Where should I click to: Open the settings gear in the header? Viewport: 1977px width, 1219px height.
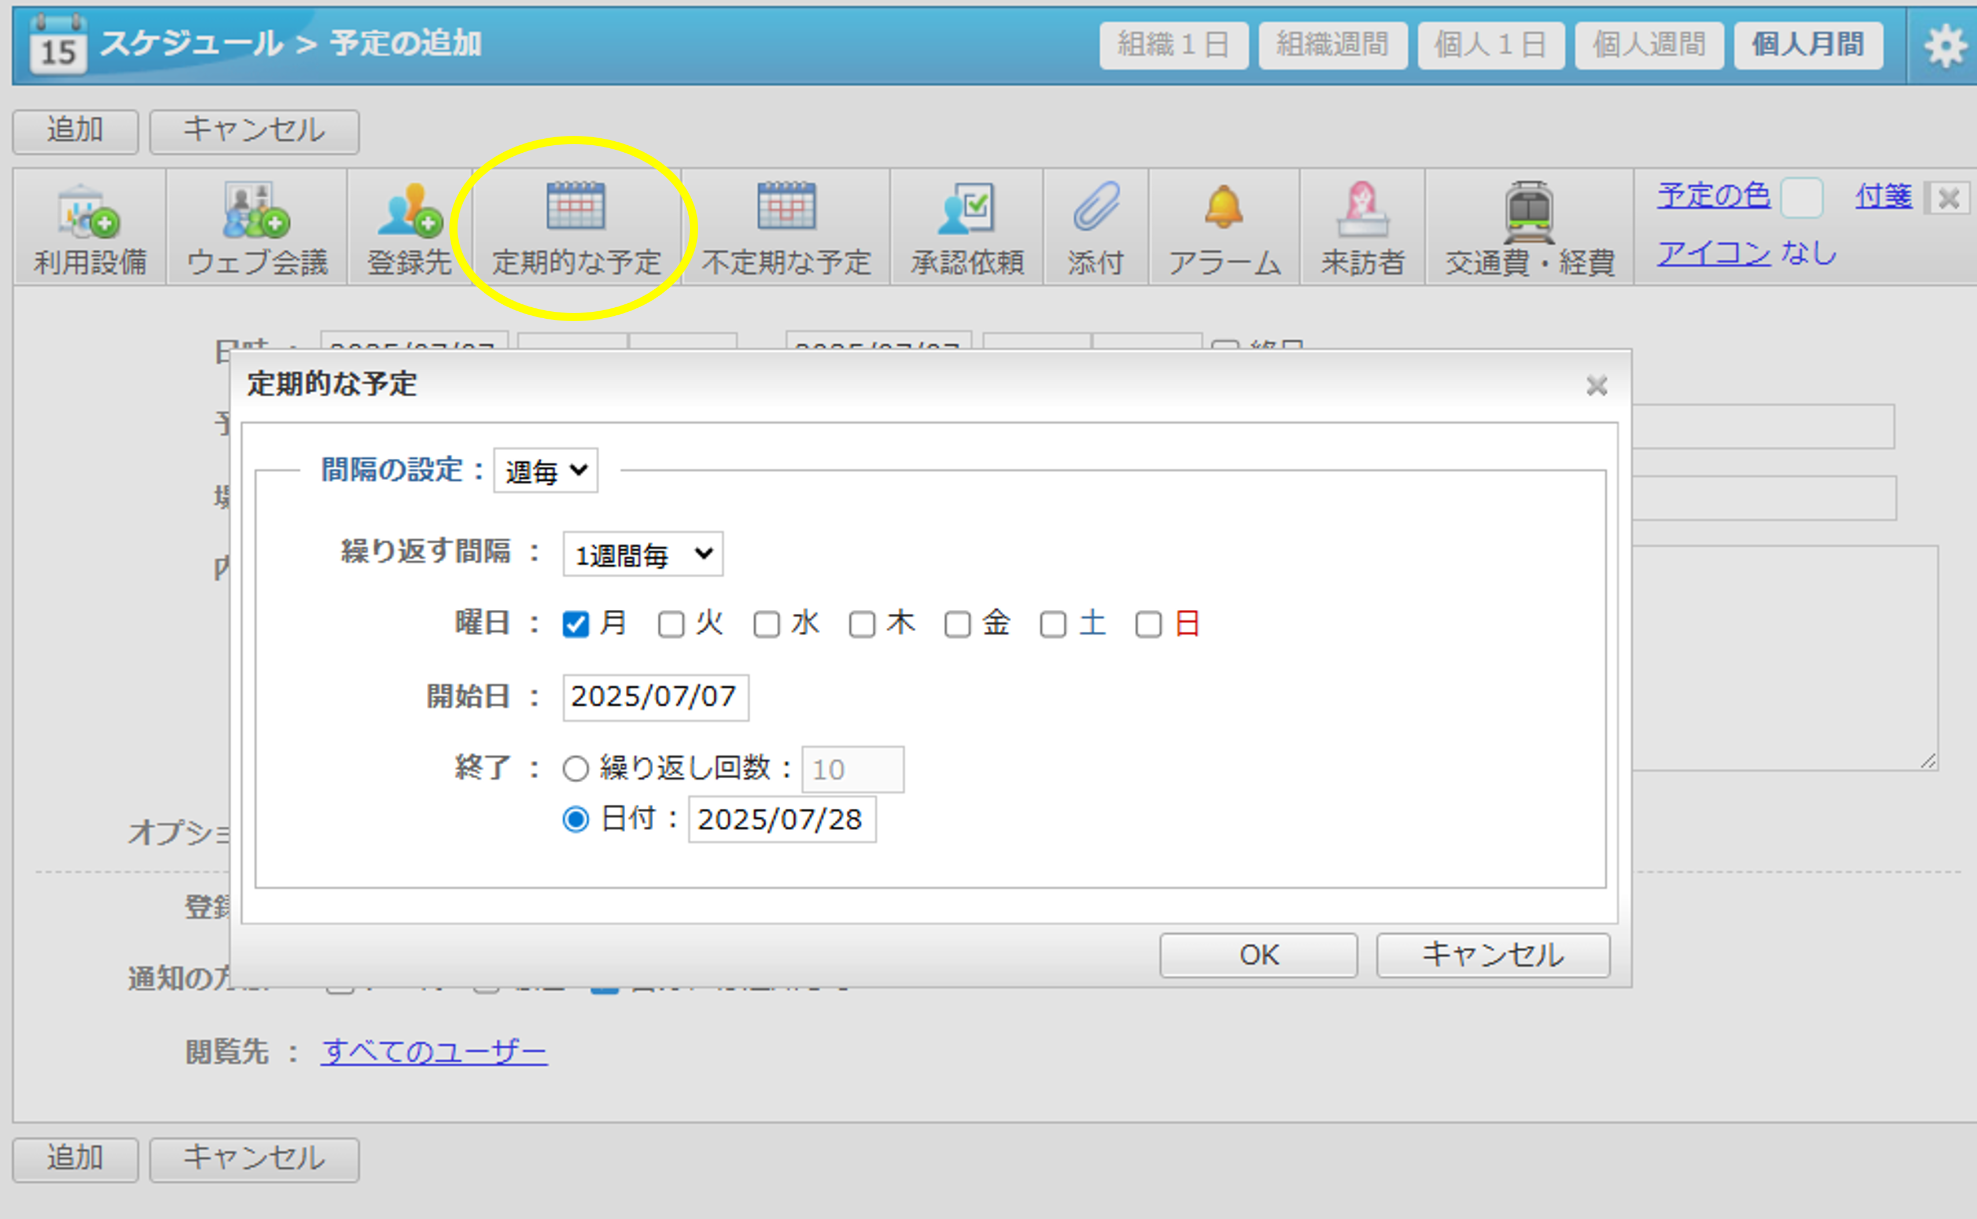click(x=1946, y=46)
